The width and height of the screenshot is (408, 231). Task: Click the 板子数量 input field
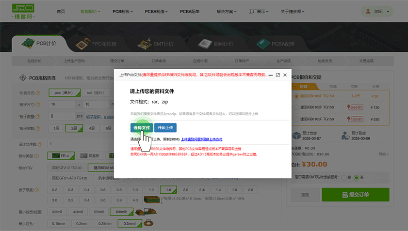(62, 116)
